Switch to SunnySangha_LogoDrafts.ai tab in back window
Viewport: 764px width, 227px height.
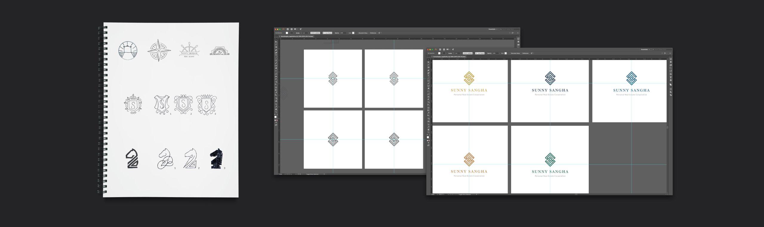[297, 36]
